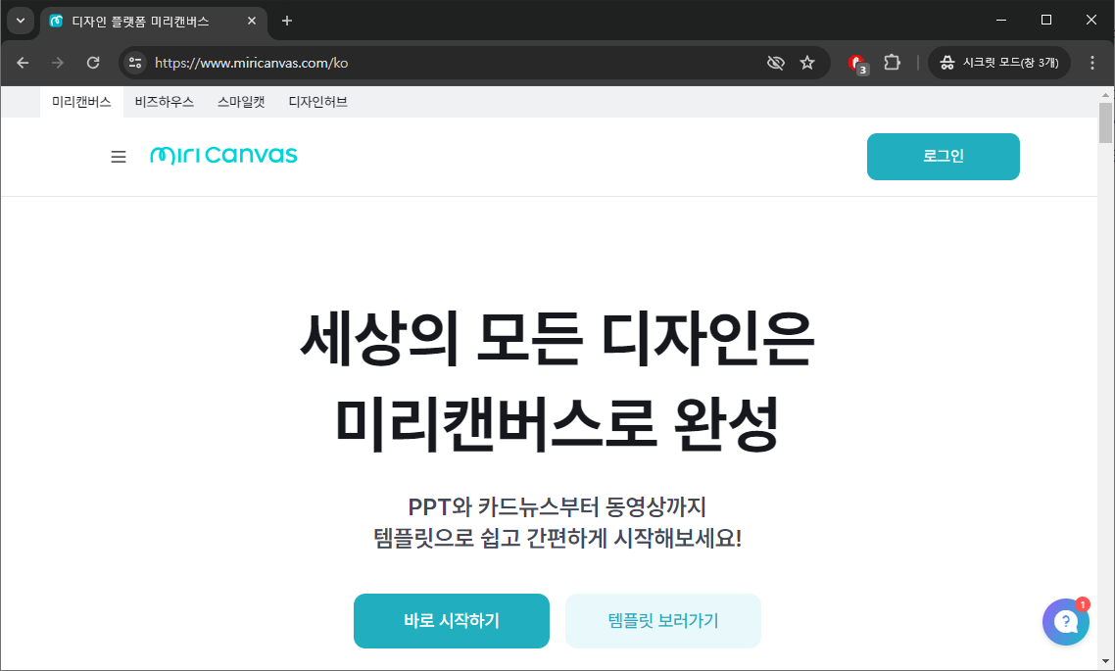Open the Extensions puzzle icon
This screenshot has height=671, width=1115.
coord(892,63)
